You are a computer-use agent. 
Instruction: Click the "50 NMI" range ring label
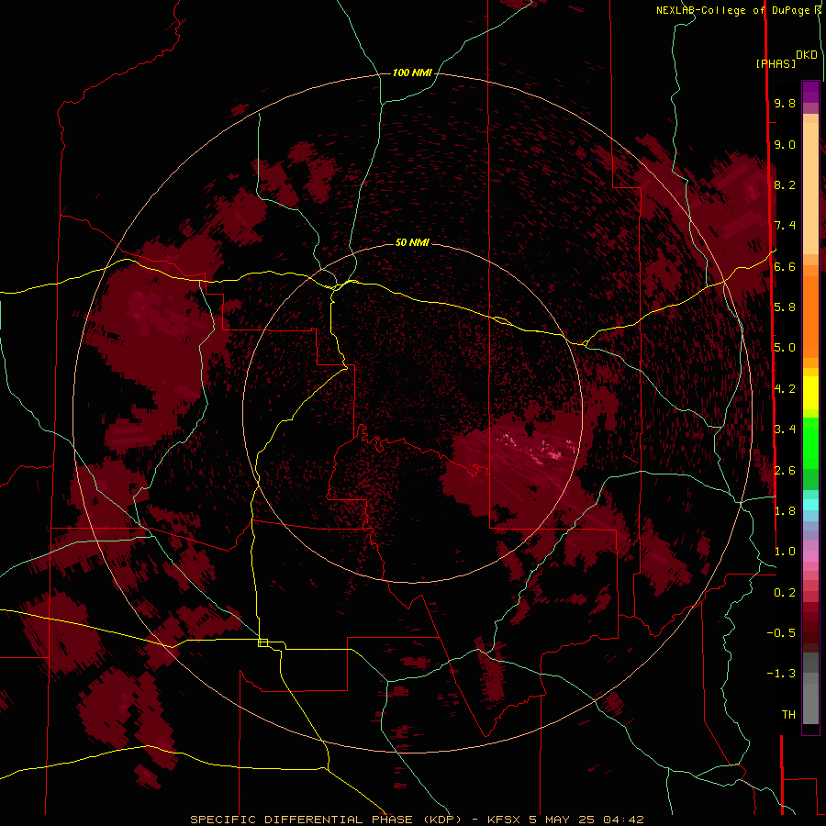412,242
